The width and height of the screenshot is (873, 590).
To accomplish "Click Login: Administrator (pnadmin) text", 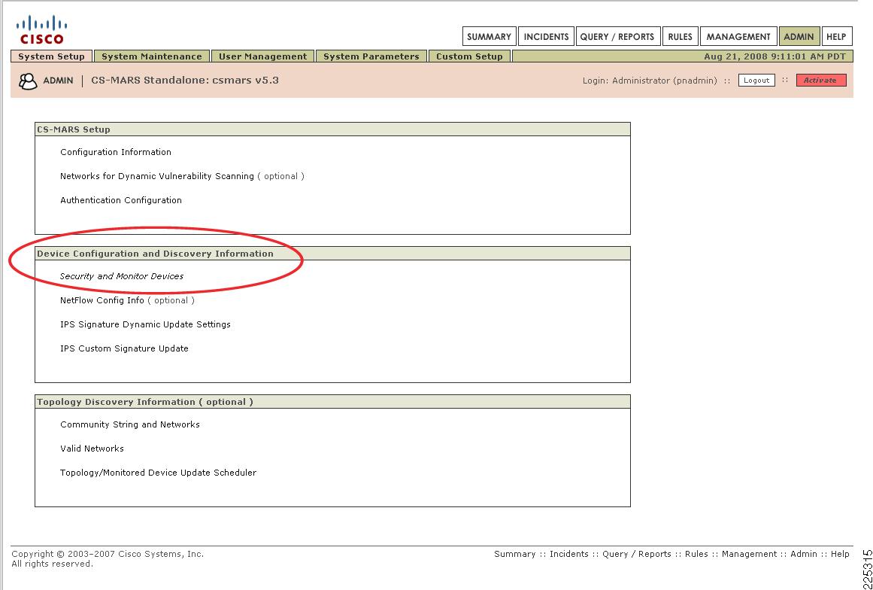I will pyautogui.click(x=650, y=81).
